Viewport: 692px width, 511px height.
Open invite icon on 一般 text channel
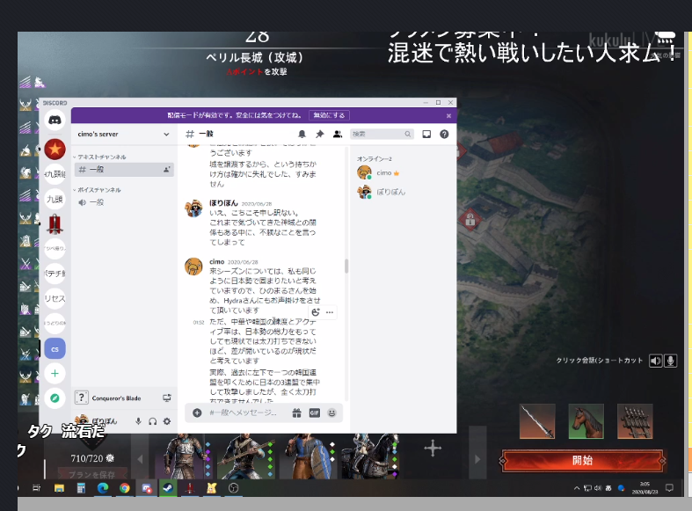[167, 170]
